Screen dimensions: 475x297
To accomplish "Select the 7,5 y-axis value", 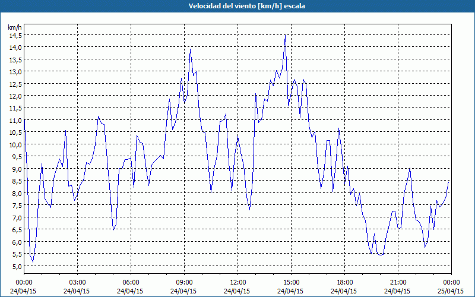I will tap(17, 206).
